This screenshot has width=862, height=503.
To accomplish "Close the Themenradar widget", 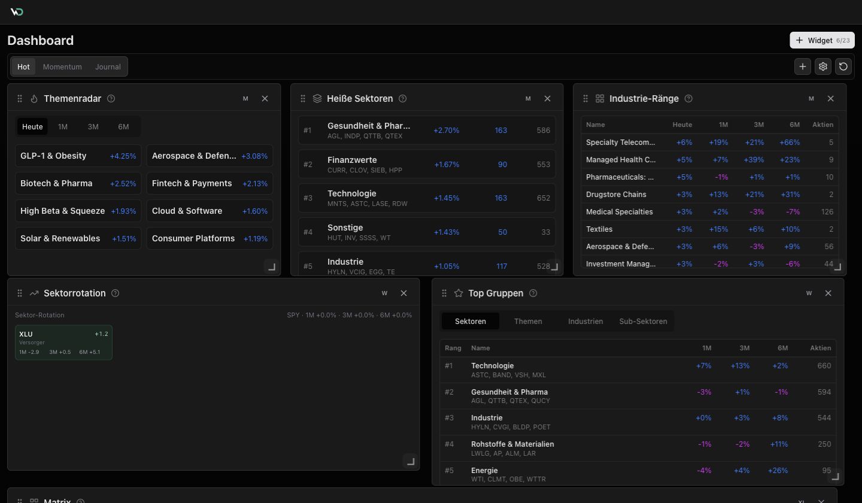I will [265, 98].
